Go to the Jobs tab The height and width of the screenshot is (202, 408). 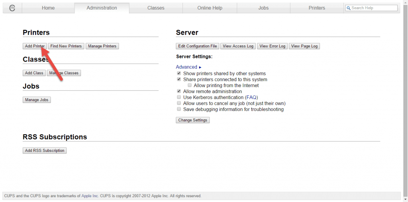263,8
